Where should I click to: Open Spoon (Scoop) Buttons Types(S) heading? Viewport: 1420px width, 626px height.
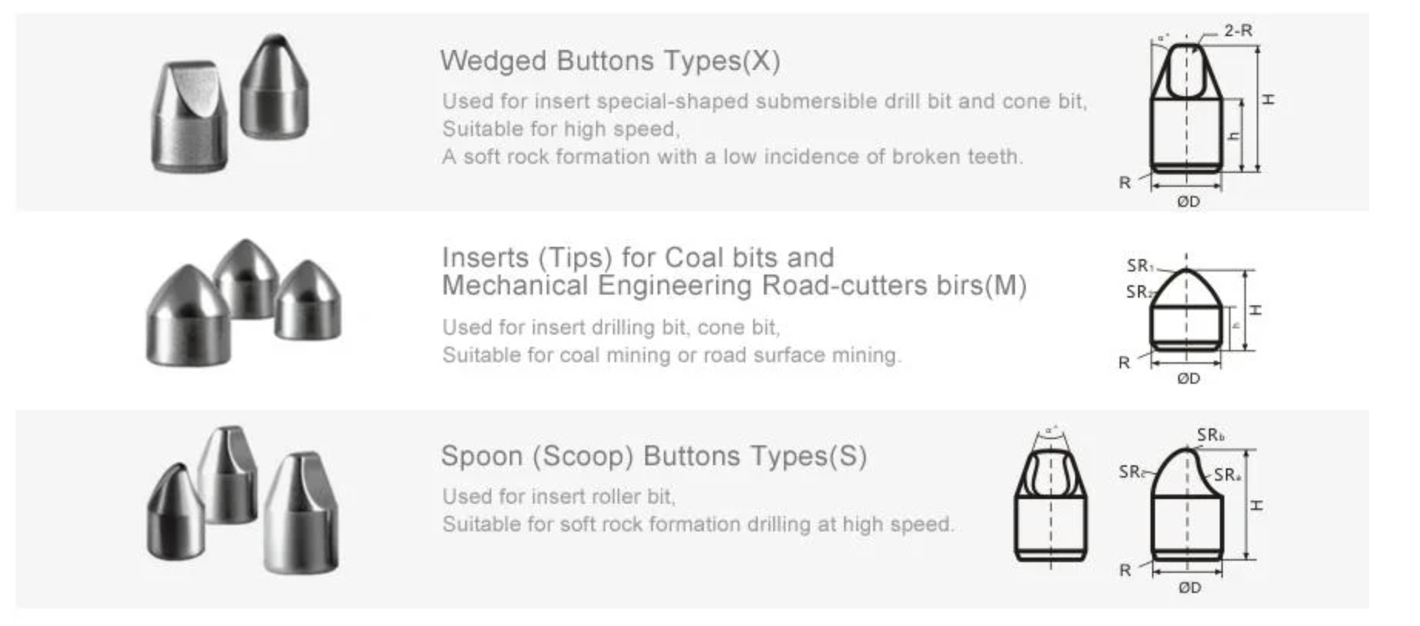pyautogui.click(x=654, y=456)
